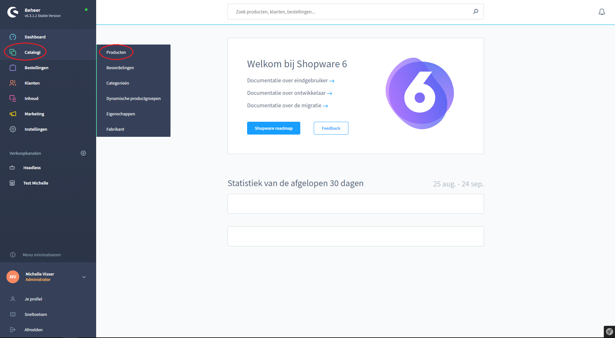Click the search magnifier icon
The image size is (615, 338).
476,12
